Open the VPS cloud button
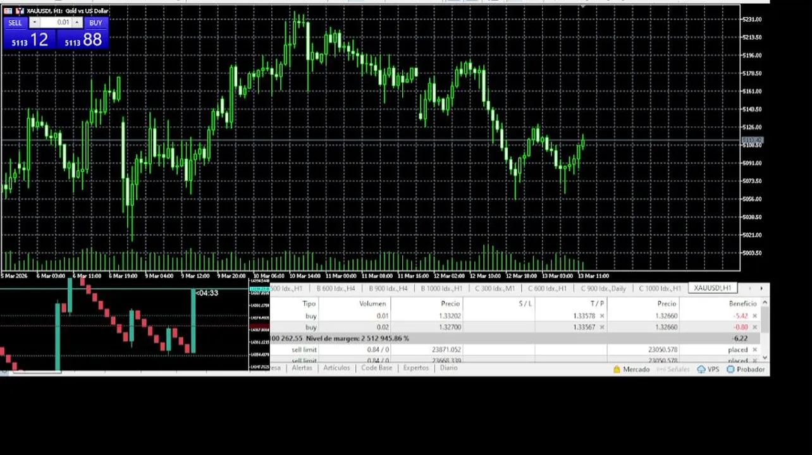This screenshot has width=812, height=455. pos(708,369)
